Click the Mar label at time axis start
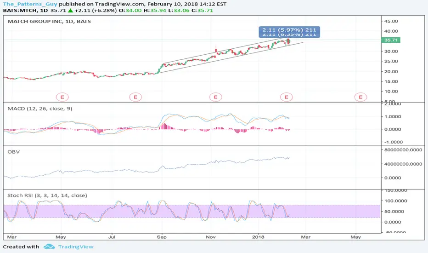The width and height of the screenshot is (428, 253). click(x=12, y=237)
